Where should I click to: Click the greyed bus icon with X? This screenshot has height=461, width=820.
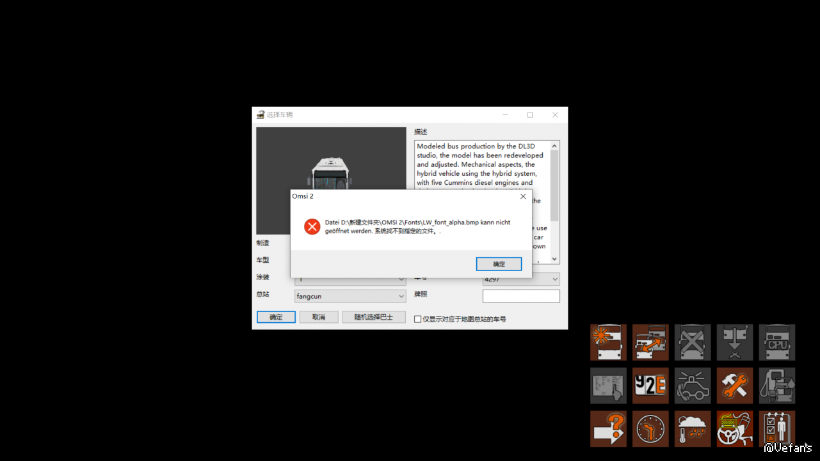click(693, 342)
